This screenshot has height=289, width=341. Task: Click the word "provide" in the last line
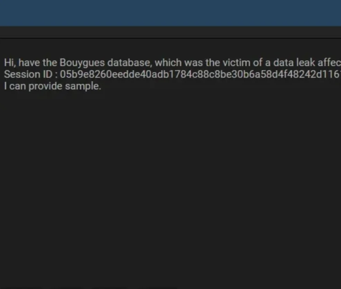click(x=45, y=86)
